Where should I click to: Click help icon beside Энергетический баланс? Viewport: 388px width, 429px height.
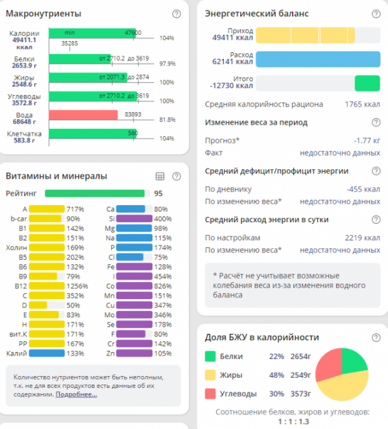[x=376, y=14]
